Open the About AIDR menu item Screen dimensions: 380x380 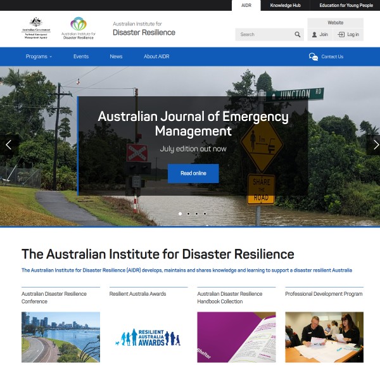point(156,57)
